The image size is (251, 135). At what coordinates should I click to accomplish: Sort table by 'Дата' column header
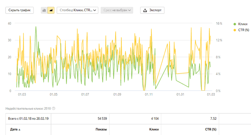click(x=15, y=129)
